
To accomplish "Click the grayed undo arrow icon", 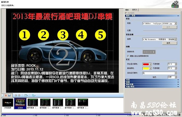I will (16, 95).
